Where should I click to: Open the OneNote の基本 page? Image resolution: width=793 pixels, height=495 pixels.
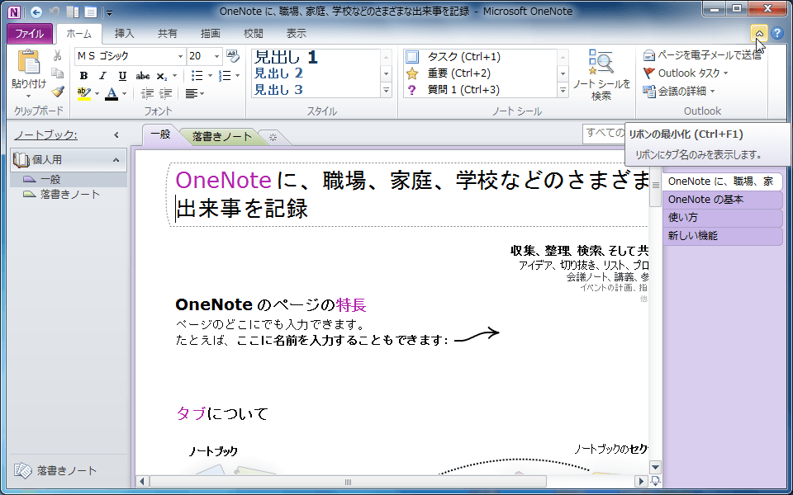(x=722, y=200)
